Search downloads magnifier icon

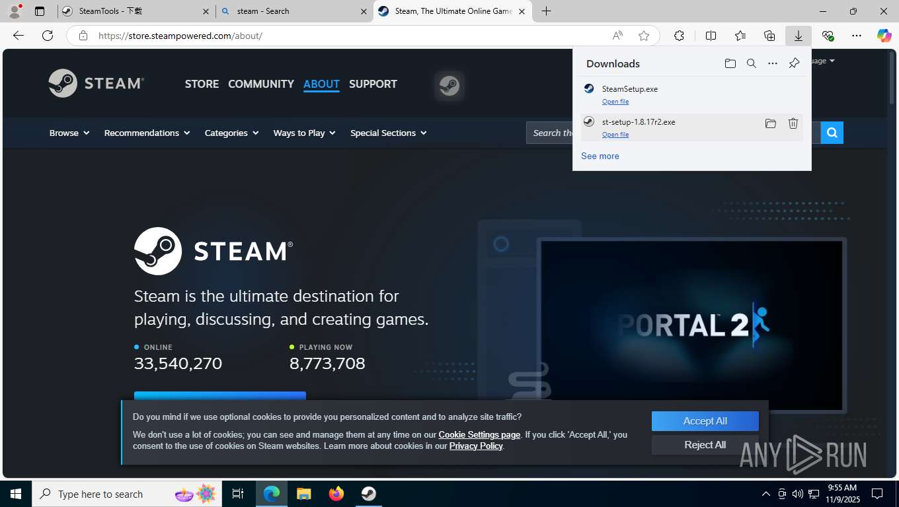[751, 63]
